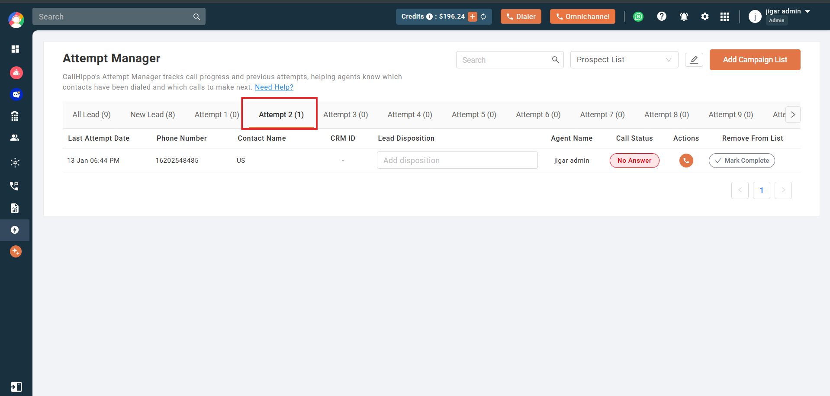The width and height of the screenshot is (830, 396).
Task: Open the integrations sidebar icon
Action: point(15,163)
